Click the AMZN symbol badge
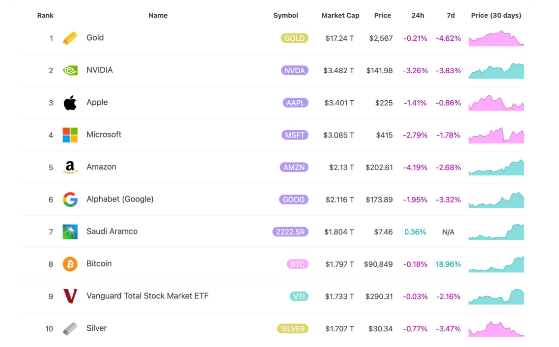The width and height of the screenshot is (559, 347). [x=294, y=167]
